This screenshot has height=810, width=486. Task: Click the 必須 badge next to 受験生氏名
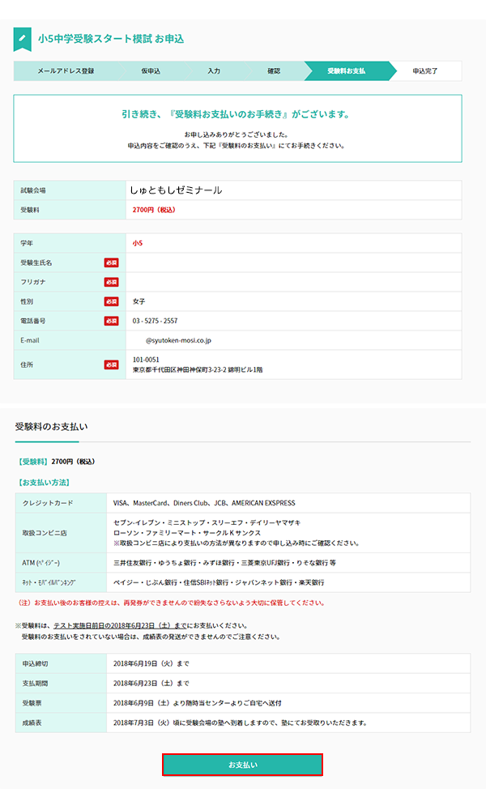(x=111, y=262)
